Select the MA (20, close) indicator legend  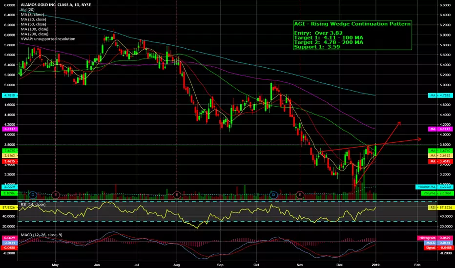click(x=33, y=19)
